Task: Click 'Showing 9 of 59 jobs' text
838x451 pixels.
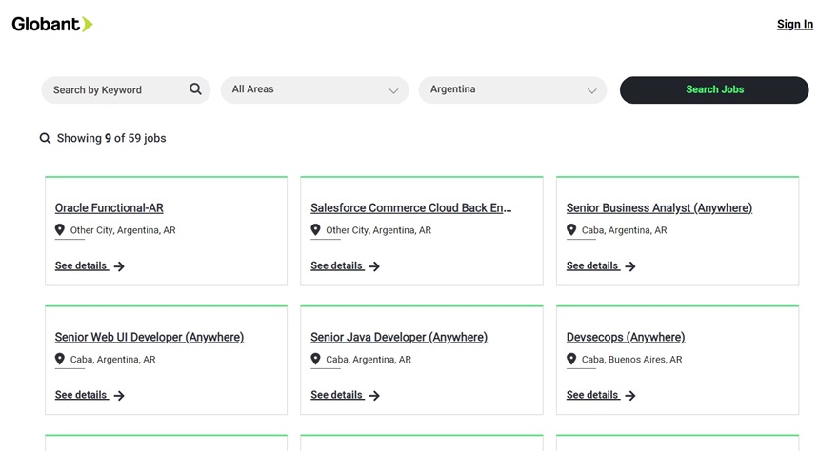Action: click(111, 138)
